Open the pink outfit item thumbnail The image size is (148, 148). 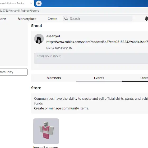tap(46, 131)
